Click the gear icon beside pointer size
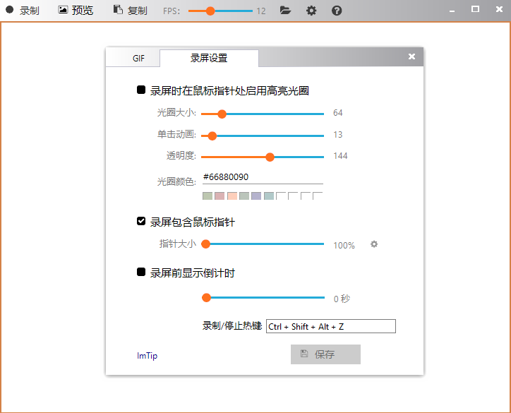Screen dimensions: 511x413 (374, 244)
